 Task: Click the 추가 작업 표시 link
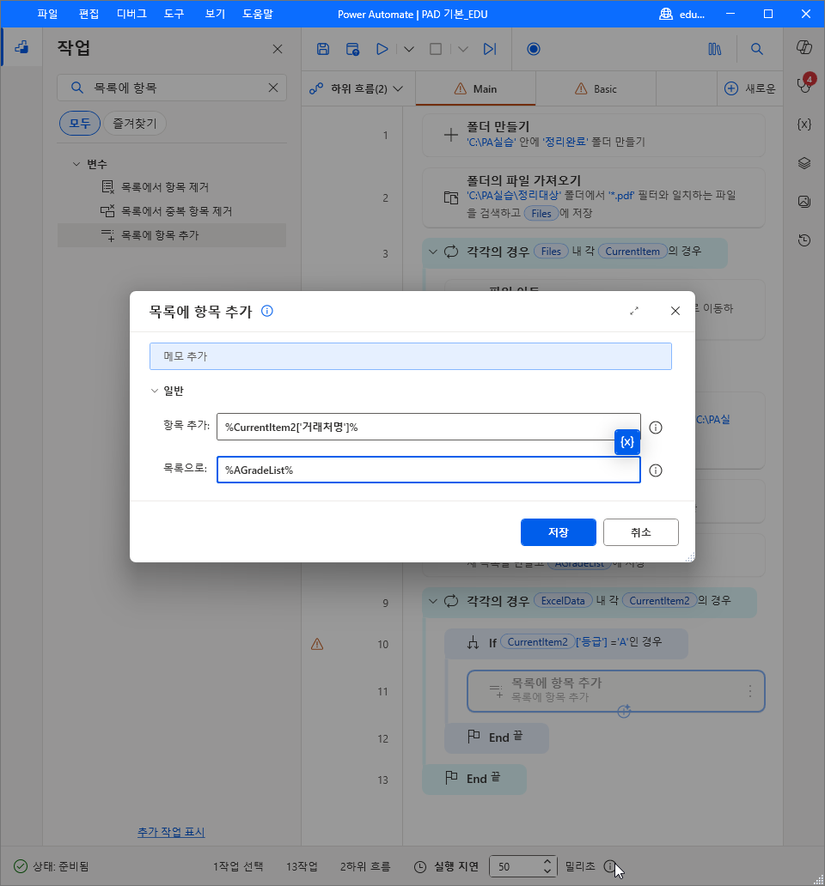tap(171, 832)
